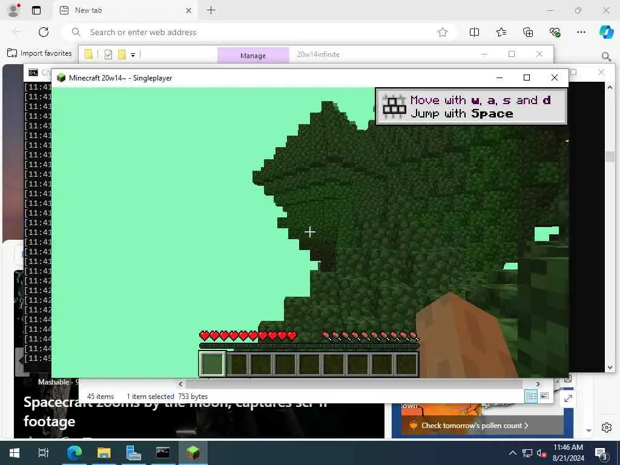Click the Minecraft grass block title icon
Screen dimensions: 620x465
coord(61,77)
